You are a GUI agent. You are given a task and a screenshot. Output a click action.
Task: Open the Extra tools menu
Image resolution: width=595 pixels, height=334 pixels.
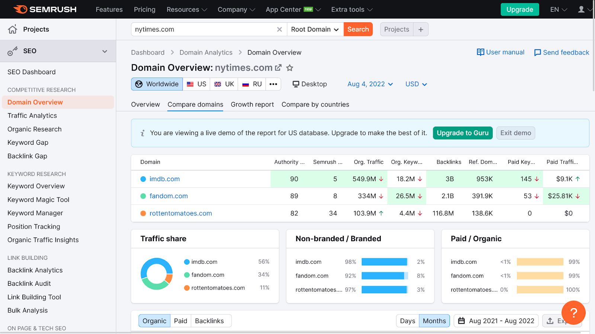352,10
